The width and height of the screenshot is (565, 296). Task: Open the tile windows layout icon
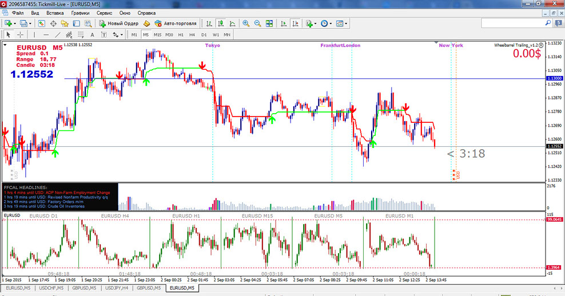(270, 23)
